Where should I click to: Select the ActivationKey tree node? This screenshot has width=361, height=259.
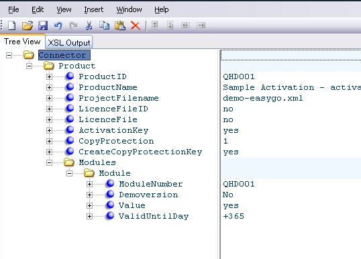[x=113, y=131]
